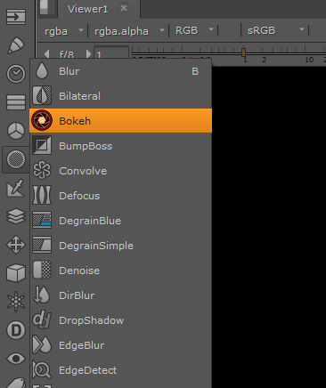Open the 3D nodes cube icon
The image size is (326, 388).
click(16, 273)
